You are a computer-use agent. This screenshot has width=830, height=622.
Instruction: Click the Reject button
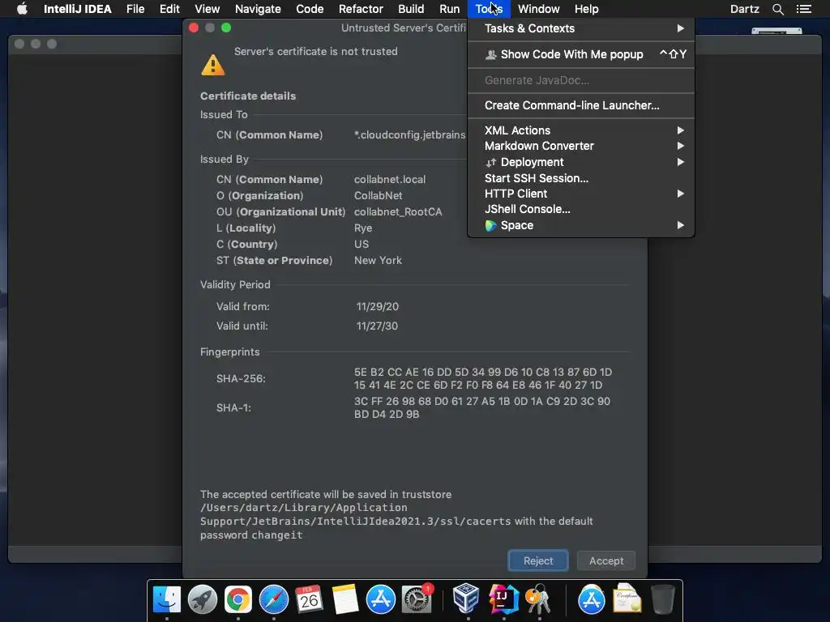[538, 560]
